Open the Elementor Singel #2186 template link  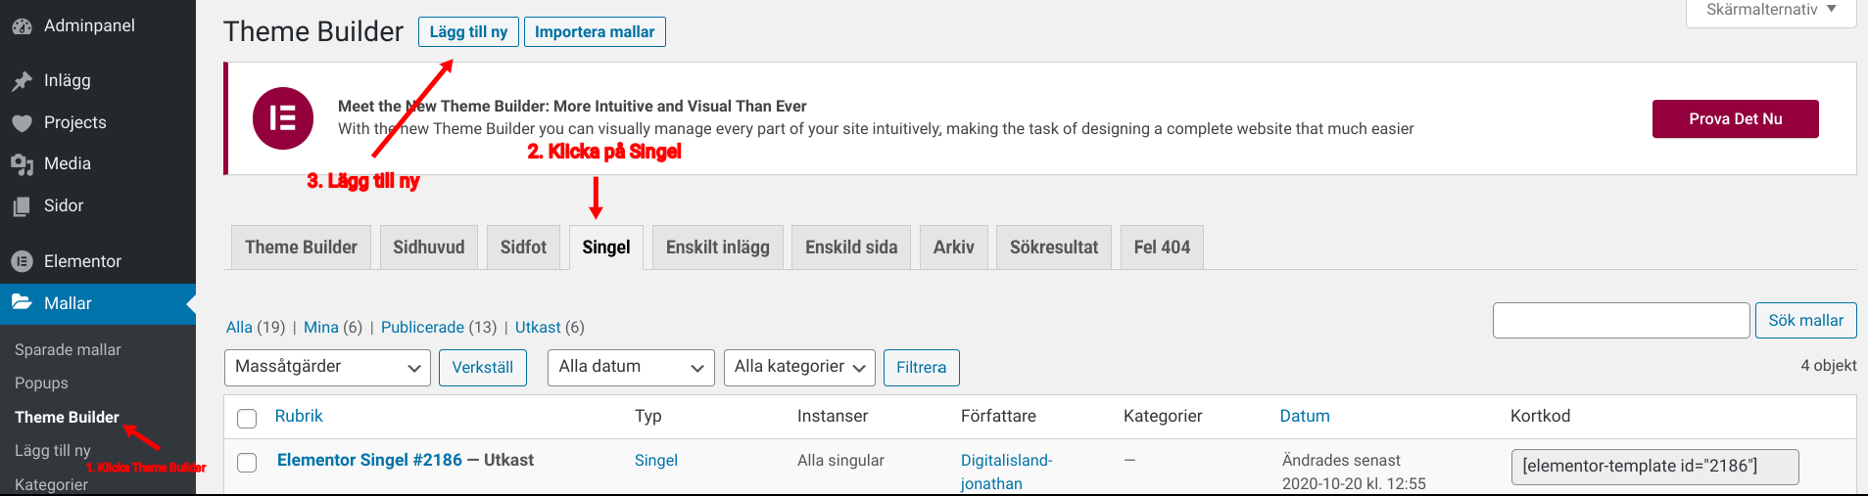point(369,460)
